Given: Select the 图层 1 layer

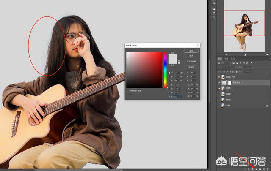Looking at the screenshot, I should click(x=243, y=100).
